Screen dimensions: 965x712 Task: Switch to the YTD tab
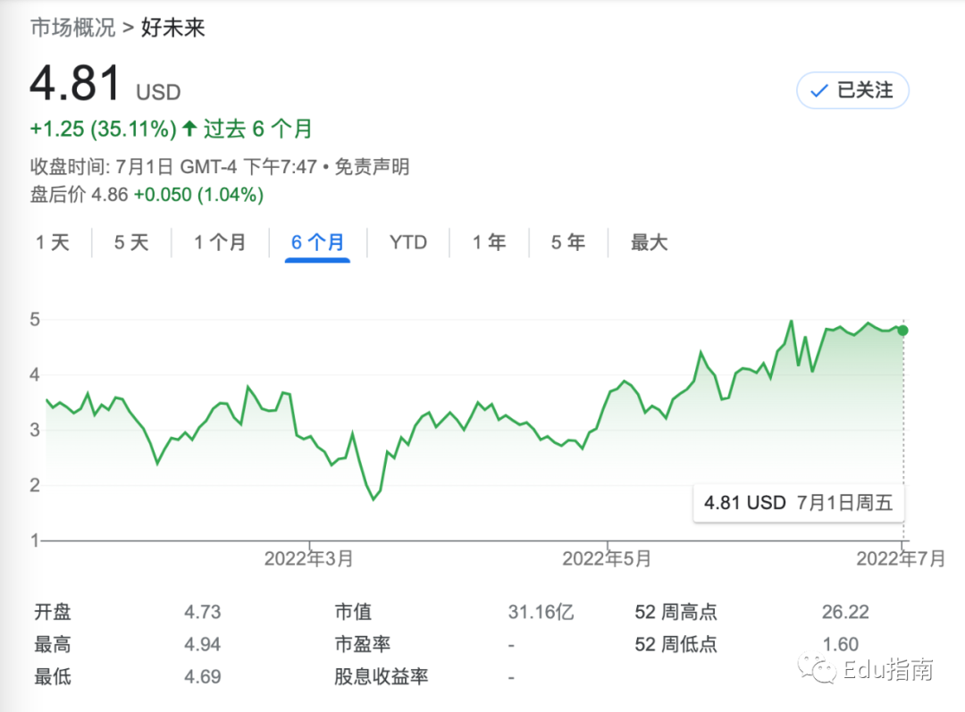[408, 242]
